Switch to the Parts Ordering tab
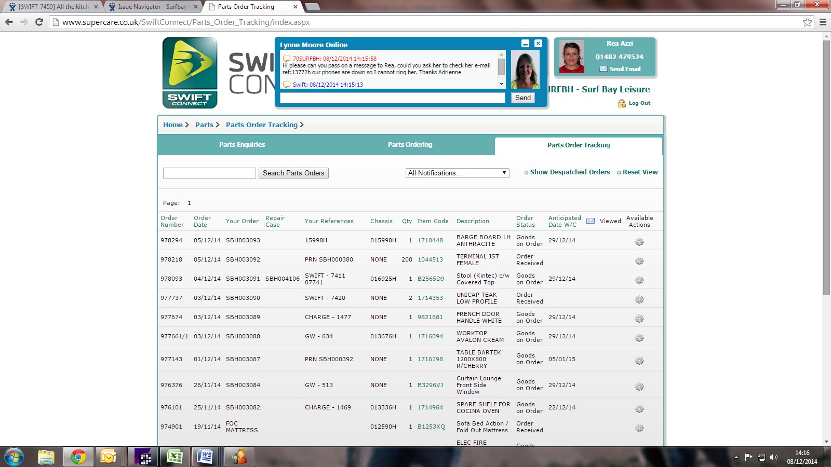The width and height of the screenshot is (831, 467). (x=410, y=145)
